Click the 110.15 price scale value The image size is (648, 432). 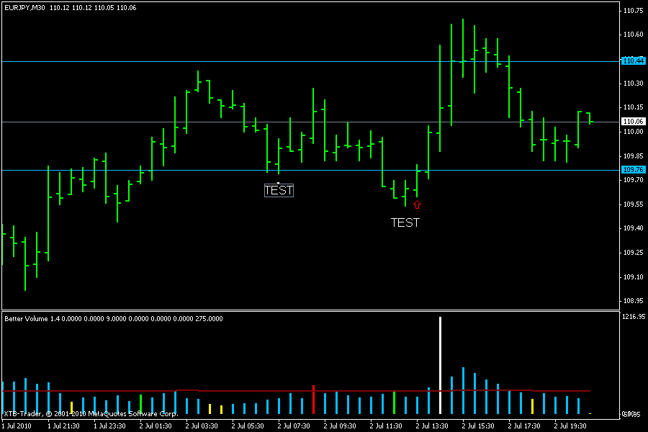pyautogui.click(x=633, y=107)
